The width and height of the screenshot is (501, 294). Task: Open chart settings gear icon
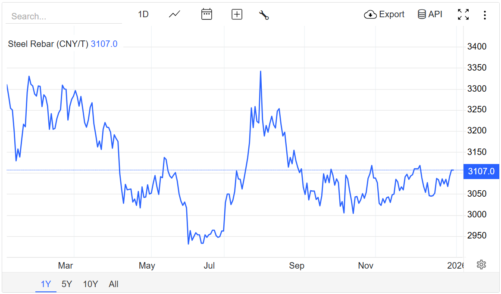[481, 264]
